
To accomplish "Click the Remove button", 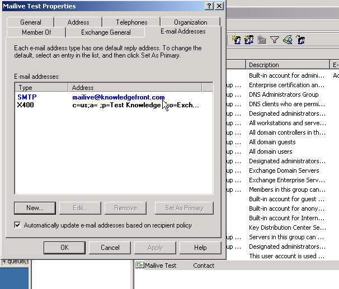I will (125, 208).
